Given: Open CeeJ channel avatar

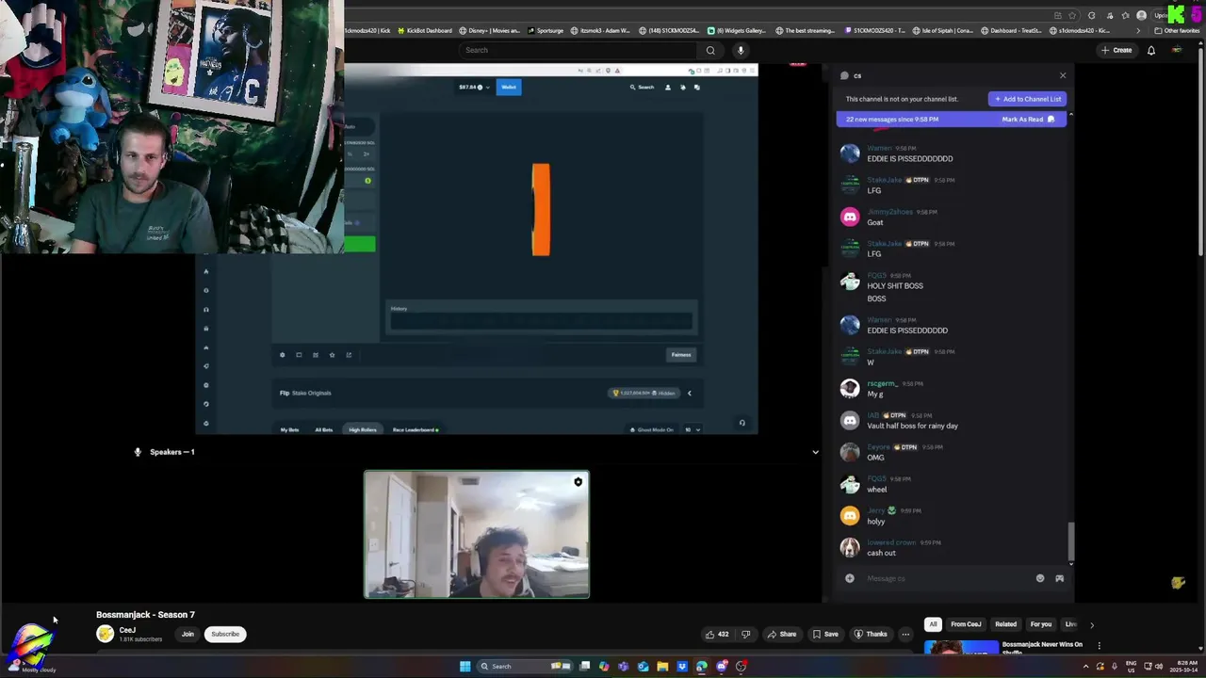Looking at the screenshot, I should (105, 634).
